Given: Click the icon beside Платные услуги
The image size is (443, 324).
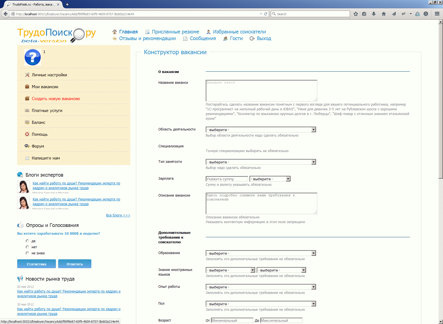Looking at the screenshot, I should pyautogui.click(x=27, y=110).
